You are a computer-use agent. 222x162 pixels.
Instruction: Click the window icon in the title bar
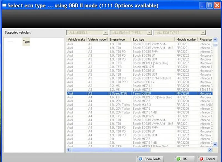click(4, 5)
